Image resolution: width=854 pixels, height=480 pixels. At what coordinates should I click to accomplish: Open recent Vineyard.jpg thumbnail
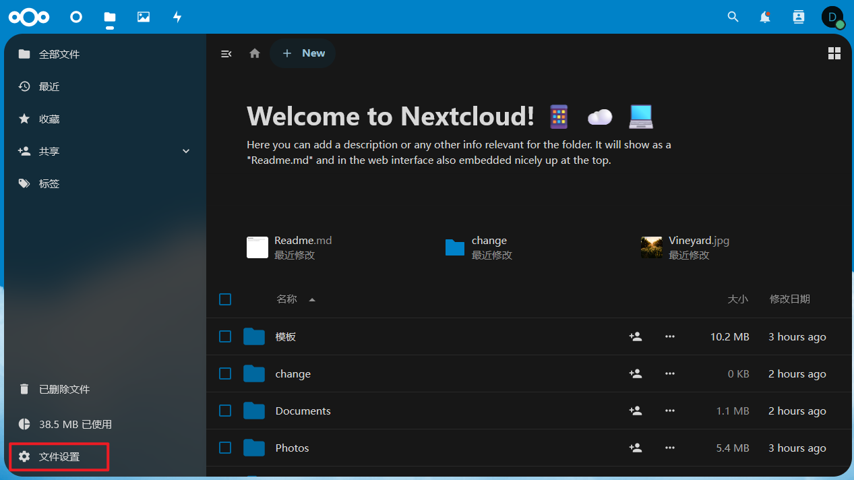coord(651,247)
